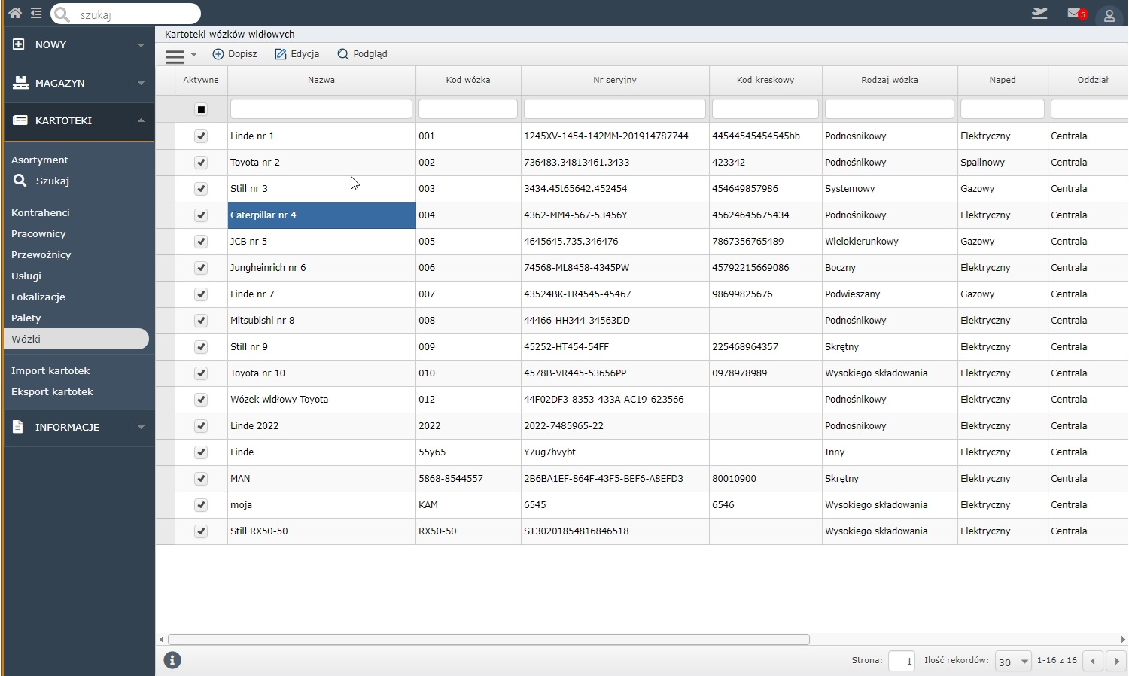Sort by Napęd column header
1129x676 pixels.
click(1003, 80)
